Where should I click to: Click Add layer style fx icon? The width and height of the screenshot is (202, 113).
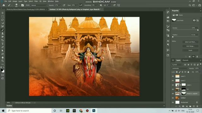point(180,106)
